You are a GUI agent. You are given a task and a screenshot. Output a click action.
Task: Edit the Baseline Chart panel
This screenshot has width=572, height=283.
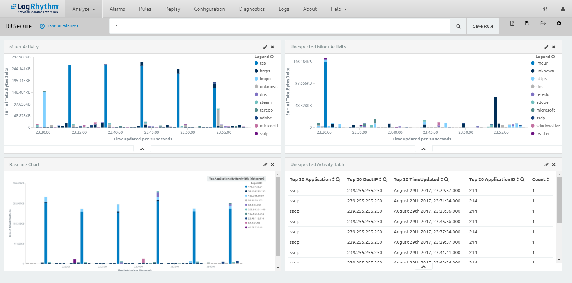[265, 164]
